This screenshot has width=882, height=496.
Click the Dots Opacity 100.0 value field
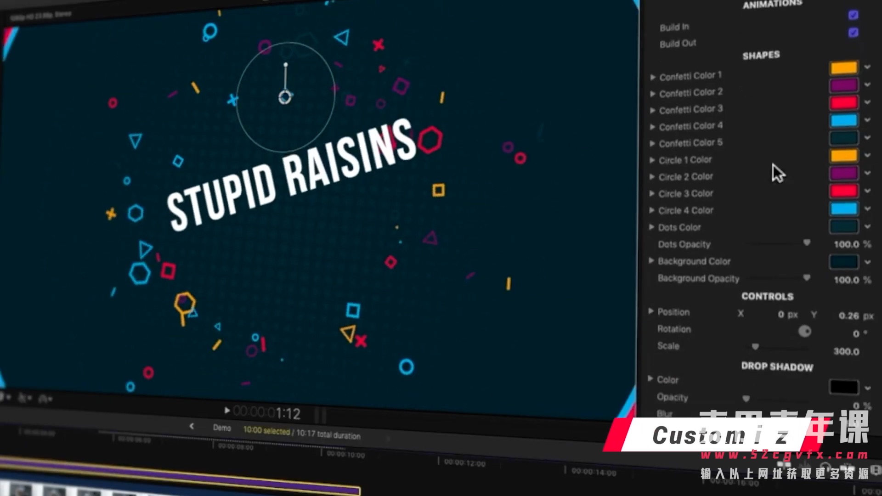pos(847,244)
